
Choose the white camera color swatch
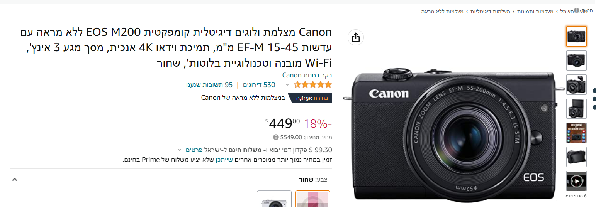(x=274, y=199)
